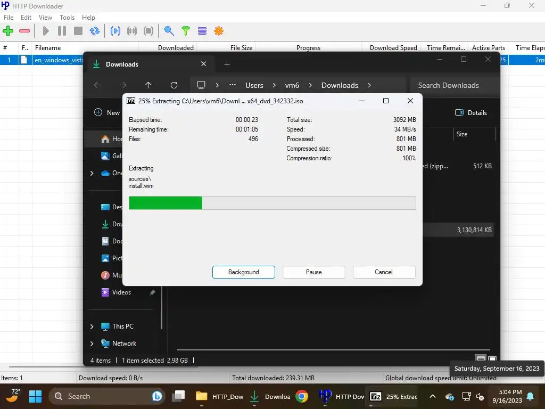Image resolution: width=545 pixels, height=409 pixels.
Task: Expand the address bar ellipsis breadcrumb
Action: (233, 85)
